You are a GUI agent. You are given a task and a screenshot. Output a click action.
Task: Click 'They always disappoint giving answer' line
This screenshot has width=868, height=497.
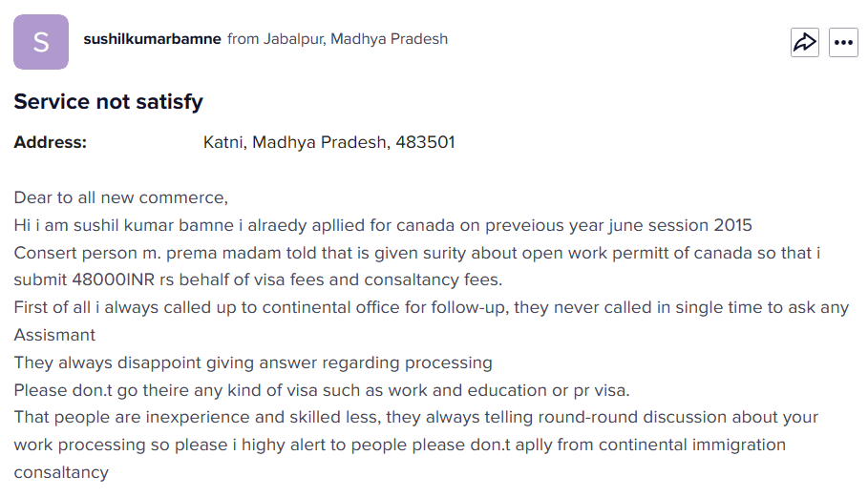tap(253, 362)
